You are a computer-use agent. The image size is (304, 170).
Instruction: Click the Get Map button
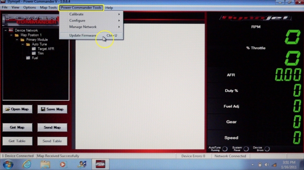17,127
